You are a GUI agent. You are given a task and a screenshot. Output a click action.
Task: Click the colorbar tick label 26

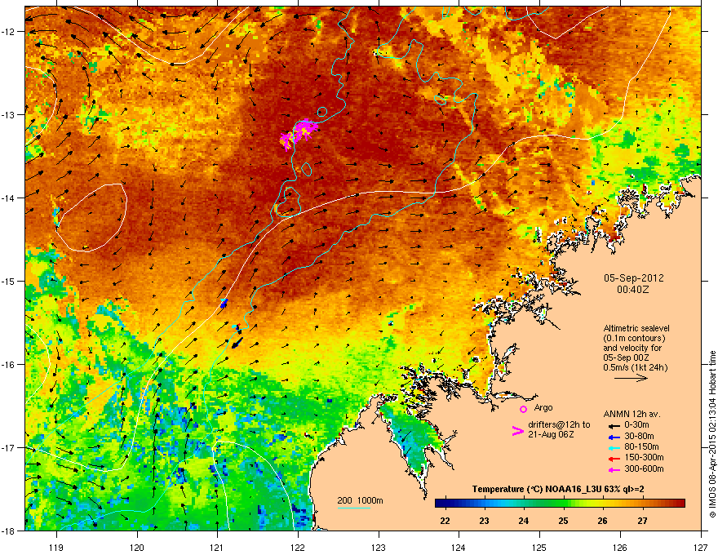pos(603,521)
